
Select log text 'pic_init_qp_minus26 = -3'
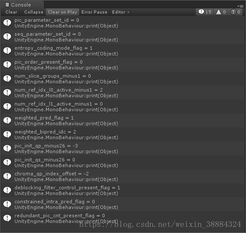pyautogui.click(x=46, y=146)
